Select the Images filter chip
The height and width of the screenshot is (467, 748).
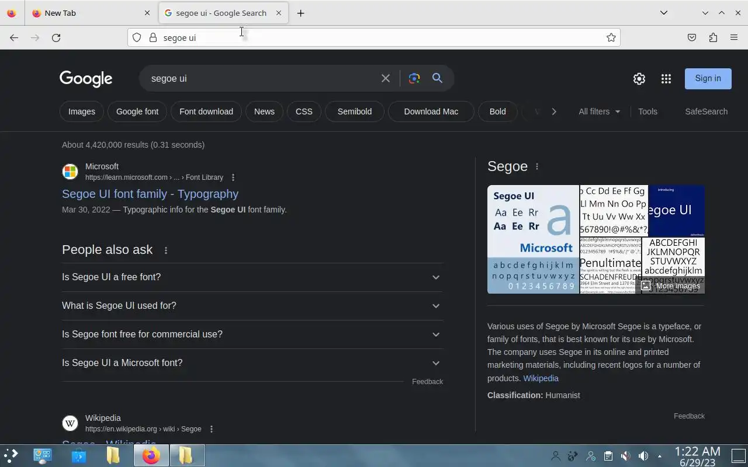tap(82, 111)
